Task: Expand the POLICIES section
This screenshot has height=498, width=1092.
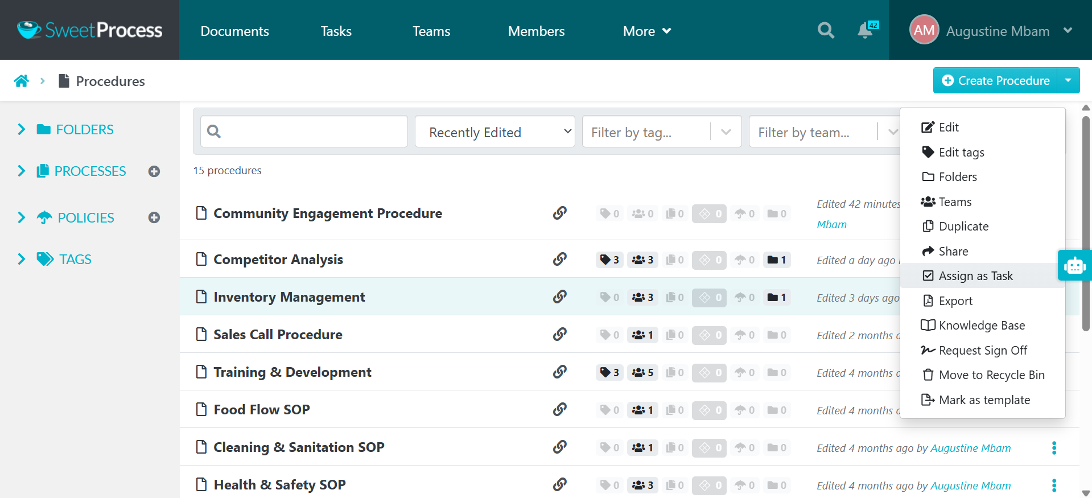Action: click(22, 217)
